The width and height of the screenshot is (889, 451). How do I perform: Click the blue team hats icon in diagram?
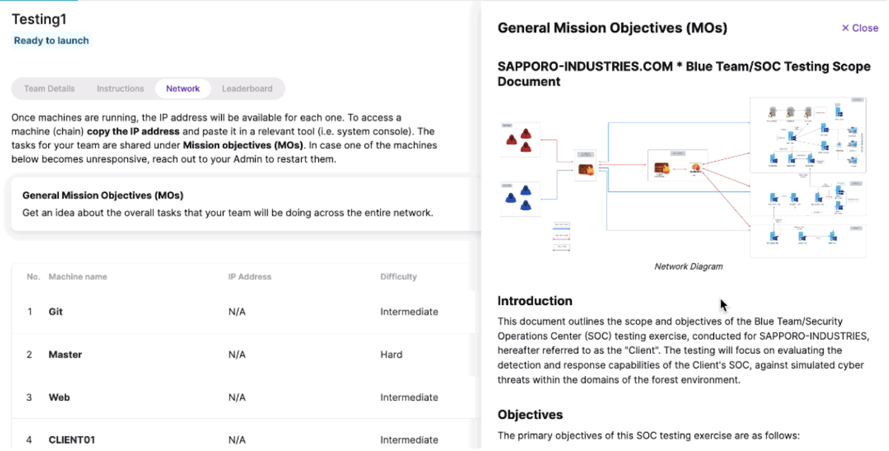[520, 198]
